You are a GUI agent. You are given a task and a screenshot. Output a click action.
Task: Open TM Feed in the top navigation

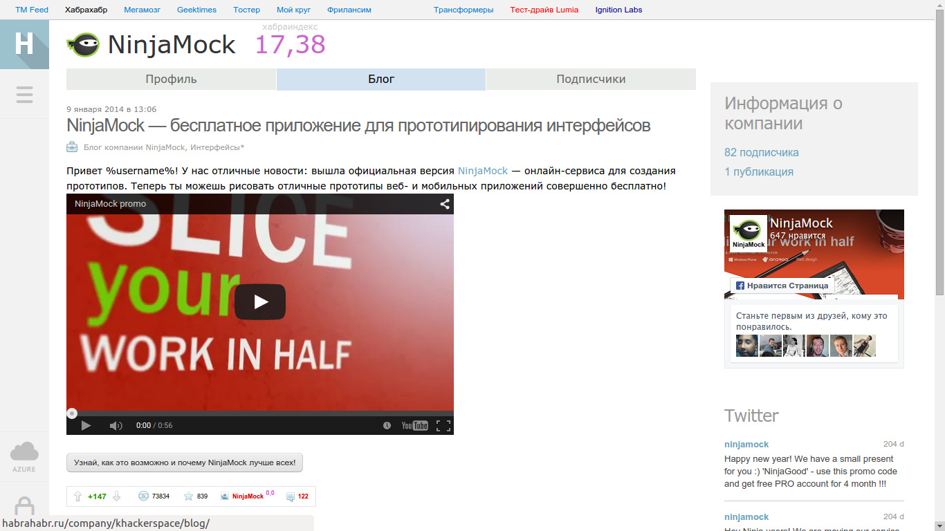(x=32, y=10)
